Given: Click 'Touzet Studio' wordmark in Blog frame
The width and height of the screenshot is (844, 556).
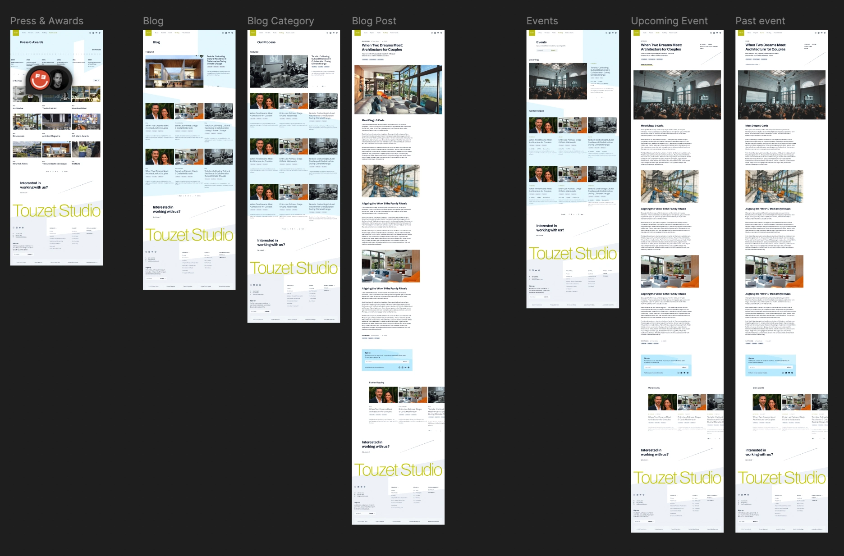Looking at the screenshot, I should (x=189, y=235).
